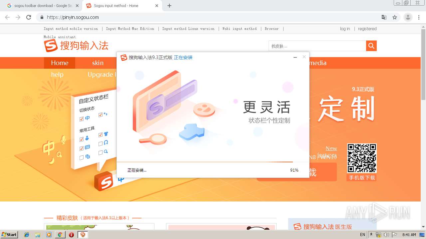The height and width of the screenshot is (239, 426).
Task: Click the 精彩皮肤 section heading
Action: pos(67,218)
